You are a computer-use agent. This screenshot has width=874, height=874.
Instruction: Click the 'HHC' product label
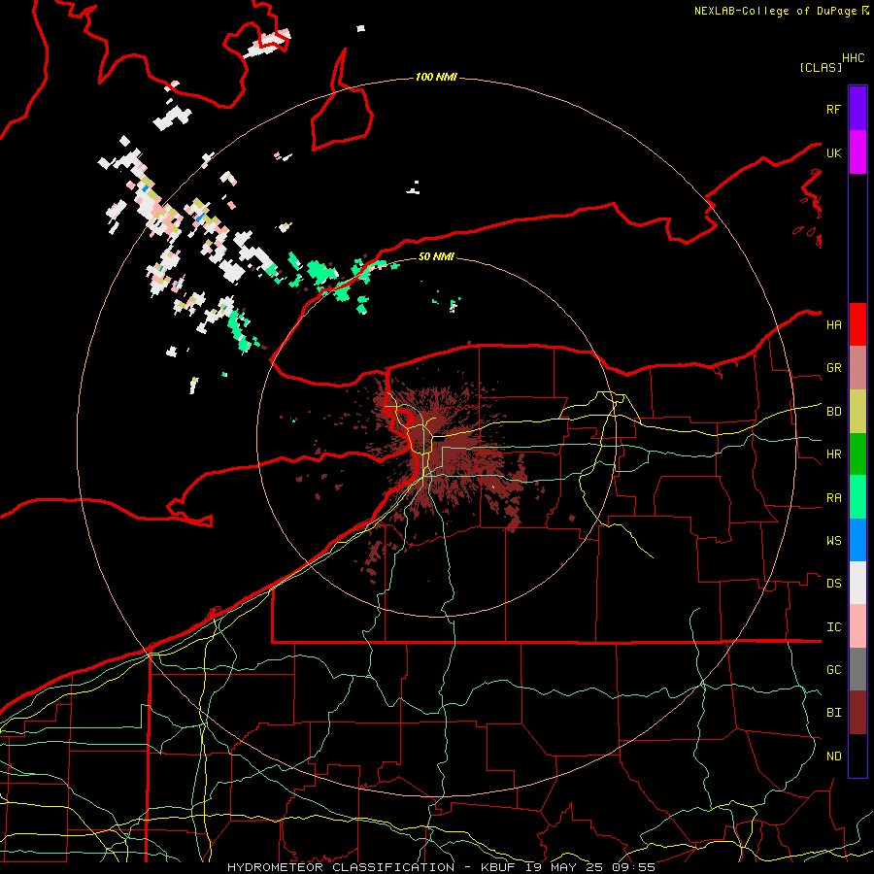[x=853, y=58]
